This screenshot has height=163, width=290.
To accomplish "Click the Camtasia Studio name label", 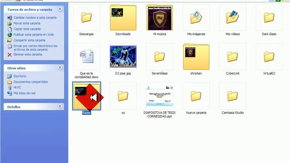I will [x=232, y=113].
